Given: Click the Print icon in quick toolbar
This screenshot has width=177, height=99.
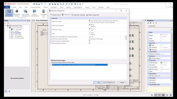Looking at the screenshot, I should click(39, 4).
